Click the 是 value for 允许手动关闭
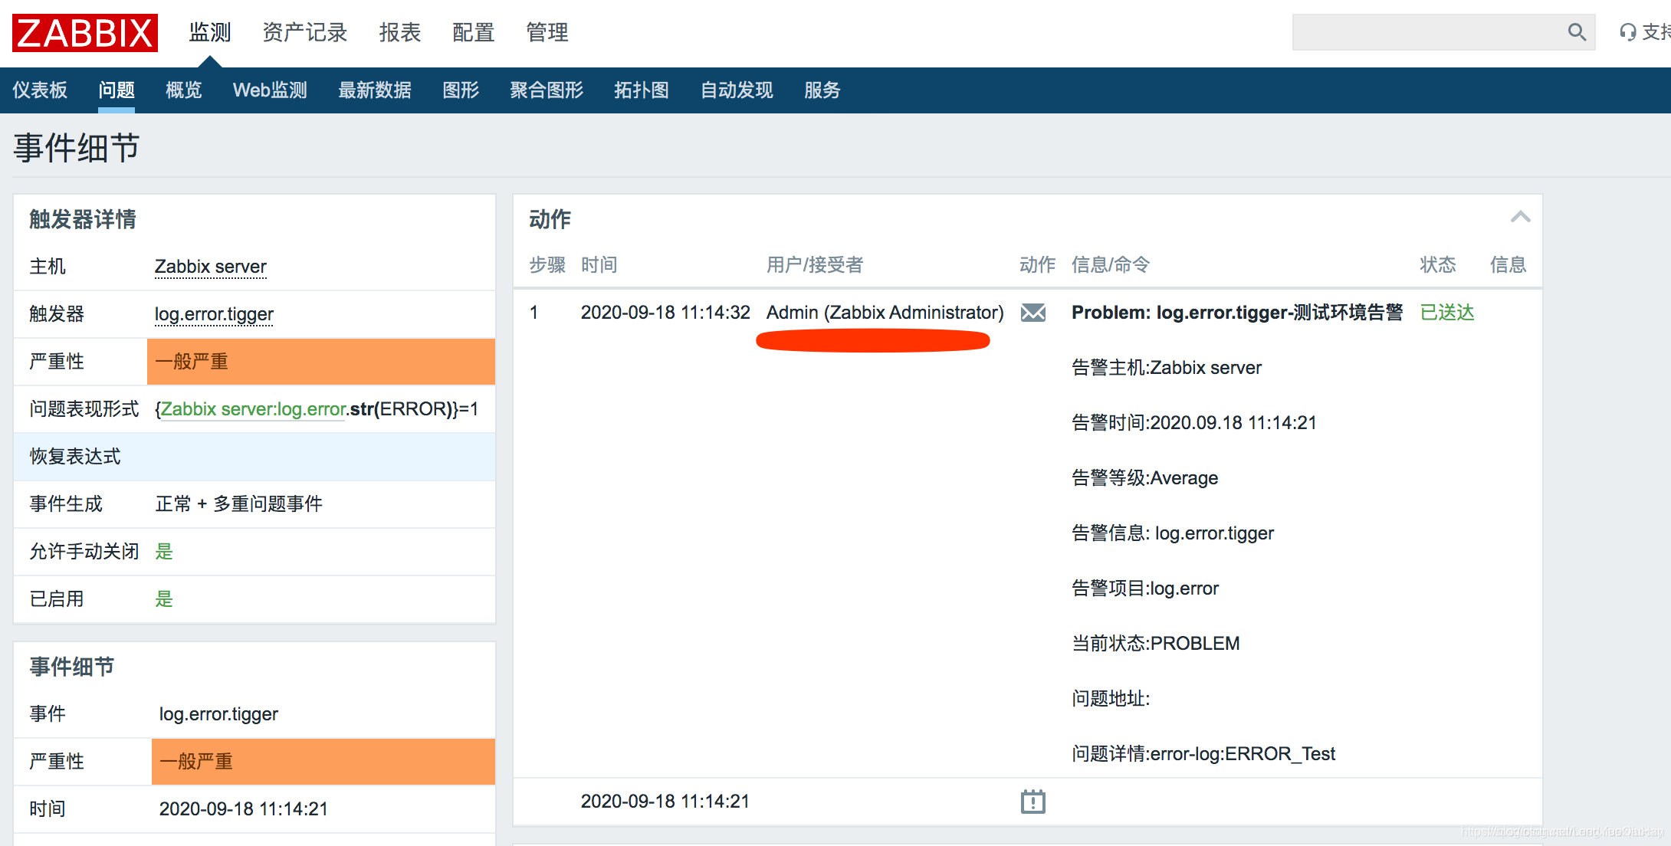This screenshot has height=846, width=1671. pyautogui.click(x=164, y=552)
